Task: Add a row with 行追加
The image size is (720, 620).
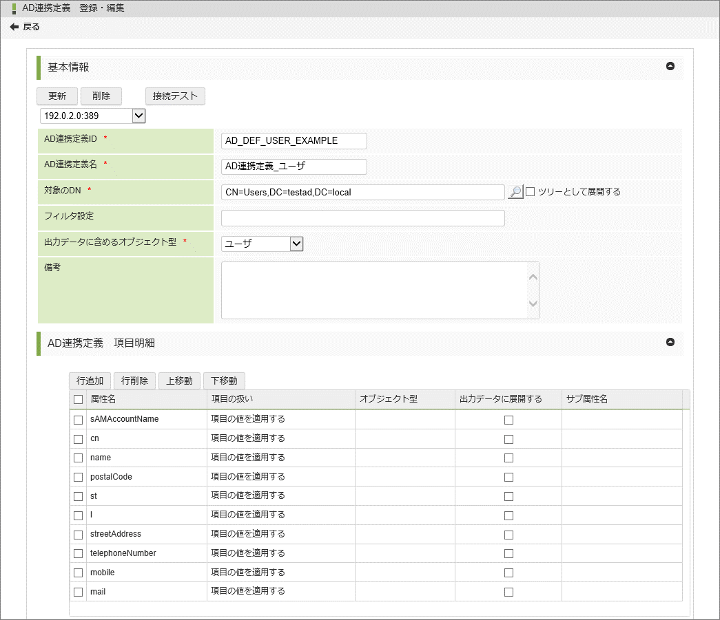Action: (x=90, y=381)
